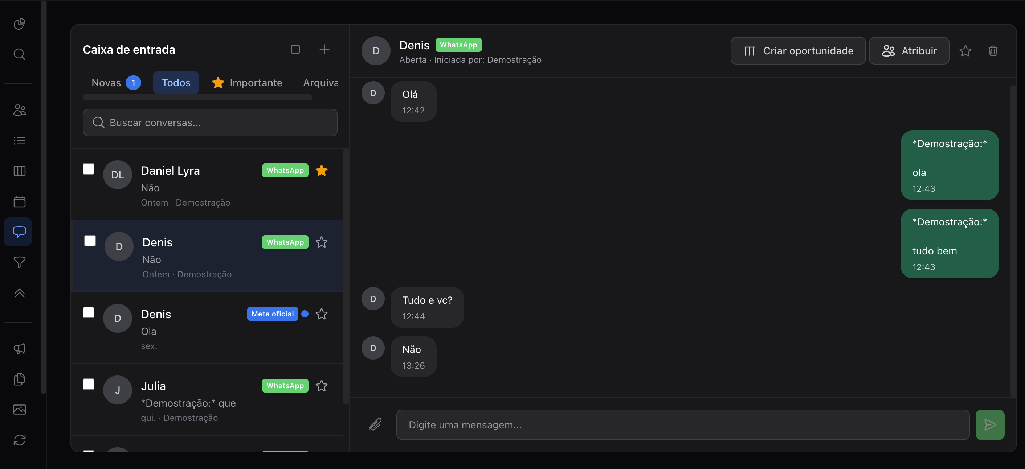Check the Denis Meta oficial conversation checkbox
Screen dimensions: 1025x469
point(88,312)
